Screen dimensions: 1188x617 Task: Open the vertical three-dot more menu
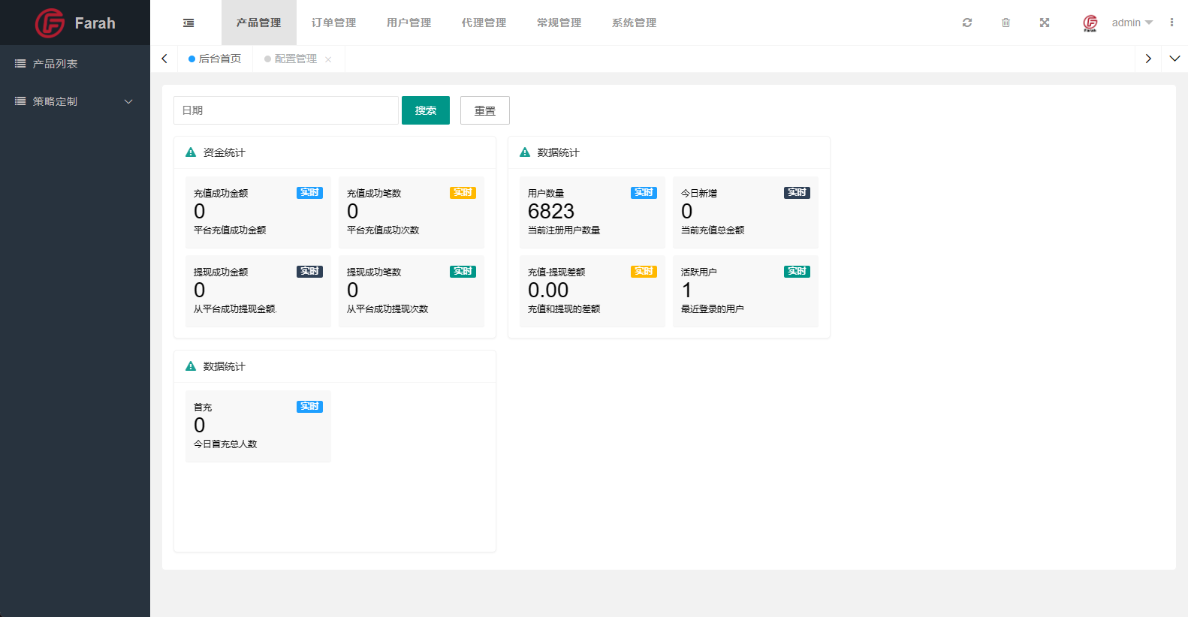coord(1171,23)
